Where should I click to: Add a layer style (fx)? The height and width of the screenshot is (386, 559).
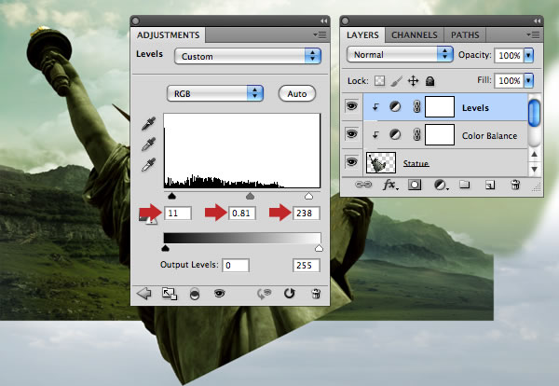390,185
